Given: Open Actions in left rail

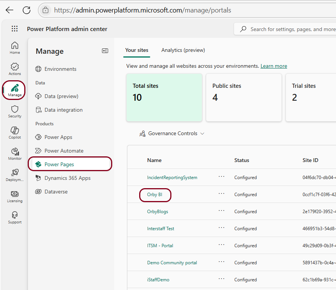Looking at the screenshot, I should click(14, 69).
